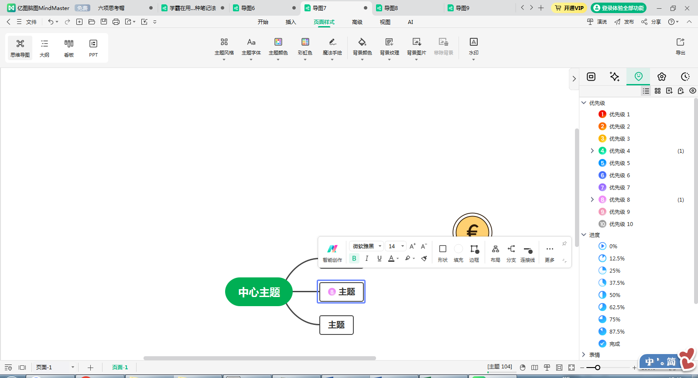Expand the 表情 emoticon group
698x378 pixels.
coord(584,355)
